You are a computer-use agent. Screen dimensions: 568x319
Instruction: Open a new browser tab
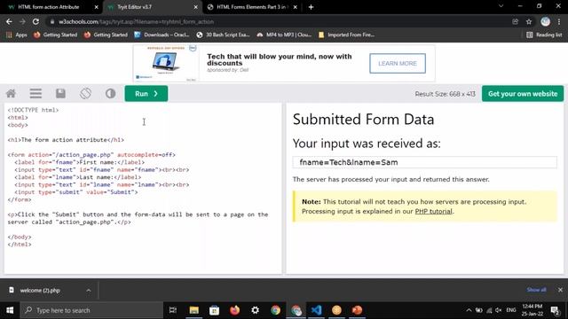[x=311, y=7]
